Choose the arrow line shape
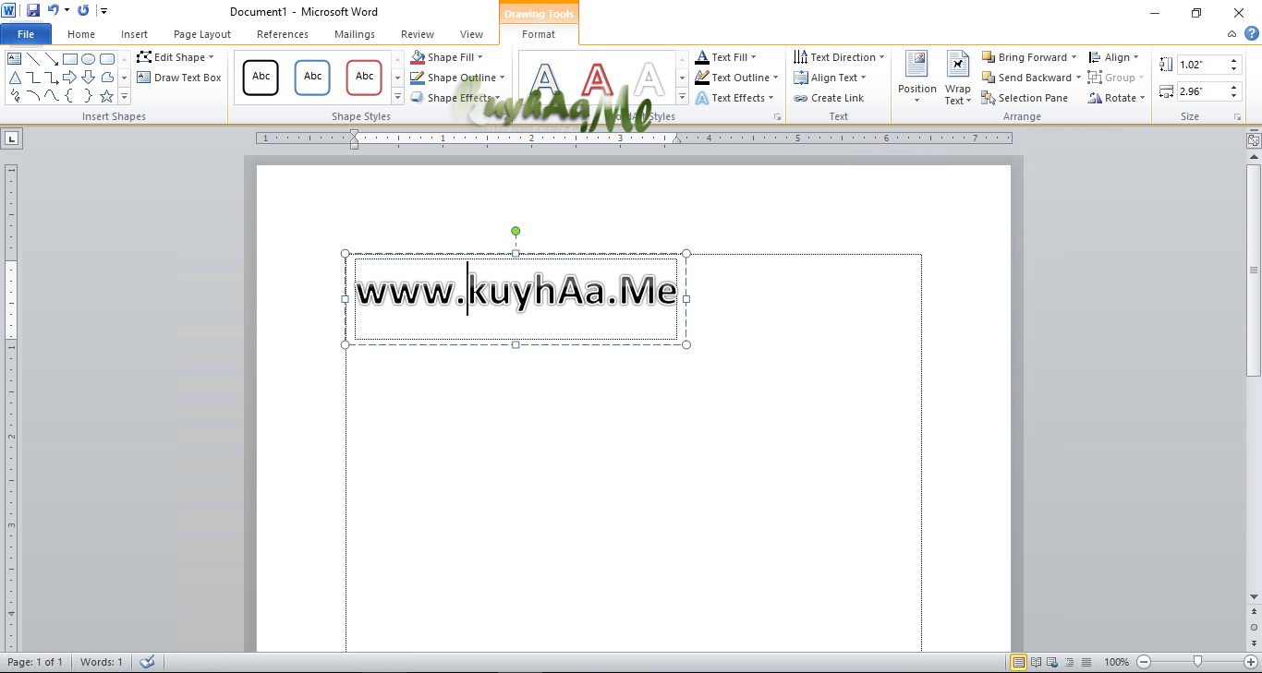This screenshot has width=1262, height=673. (52, 59)
